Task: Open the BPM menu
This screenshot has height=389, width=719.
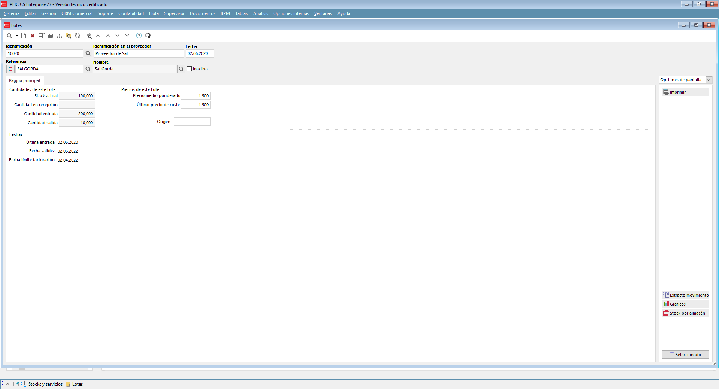Action: 225,13
